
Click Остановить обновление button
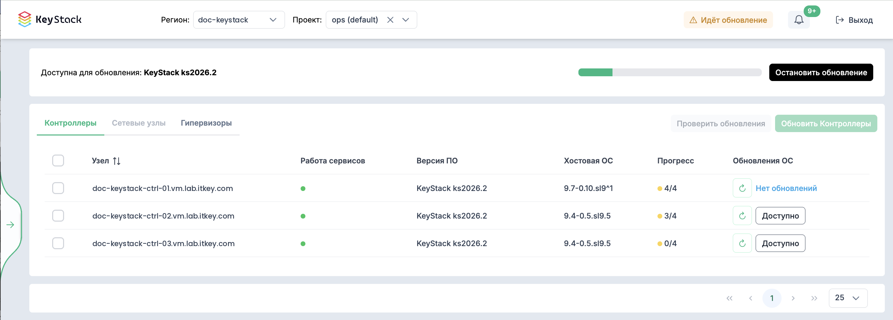pyautogui.click(x=821, y=73)
